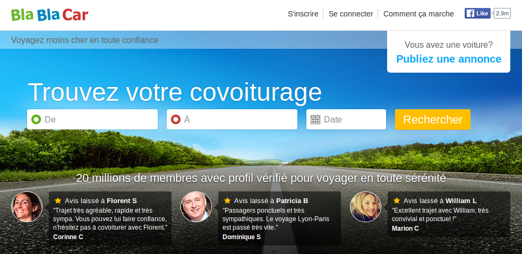Click the Trouvez votre covoiturage heading

pyautogui.click(x=175, y=92)
